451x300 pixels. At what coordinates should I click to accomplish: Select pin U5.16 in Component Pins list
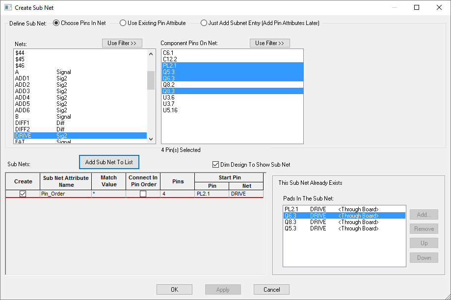[x=170, y=110]
